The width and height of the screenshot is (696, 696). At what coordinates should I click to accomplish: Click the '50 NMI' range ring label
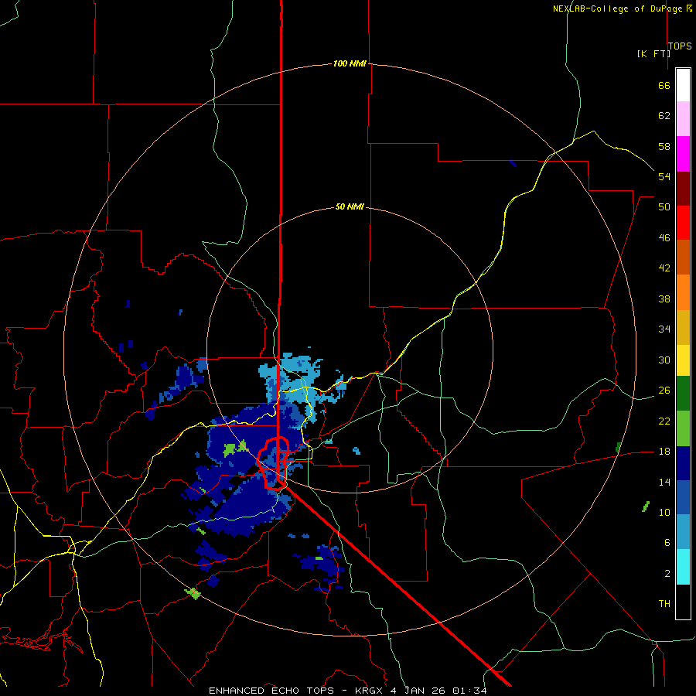point(350,206)
